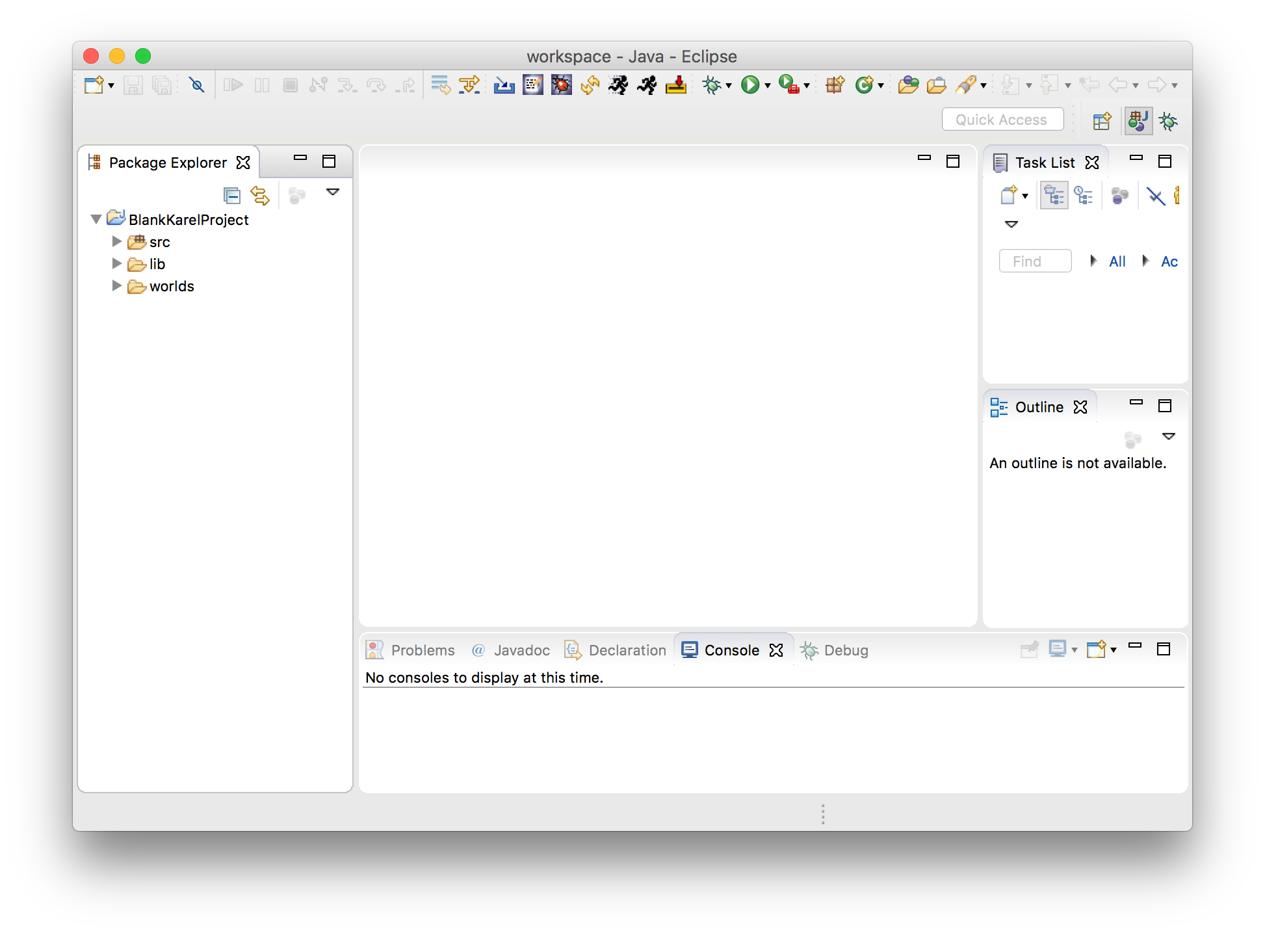This screenshot has width=1265, height=935.
Task: Click the Terminate (stop) debug icon
Action: pos(291,85)
